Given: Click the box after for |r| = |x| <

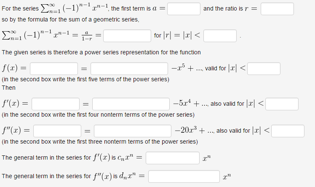Looking at the screenshot, I should click(x=220, y=36).
